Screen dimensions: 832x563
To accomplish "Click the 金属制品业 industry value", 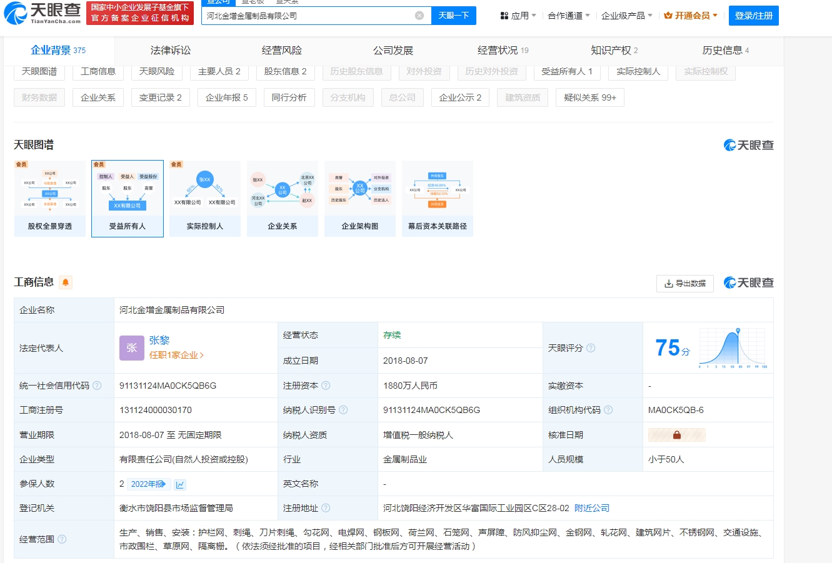I will point(405,459).
